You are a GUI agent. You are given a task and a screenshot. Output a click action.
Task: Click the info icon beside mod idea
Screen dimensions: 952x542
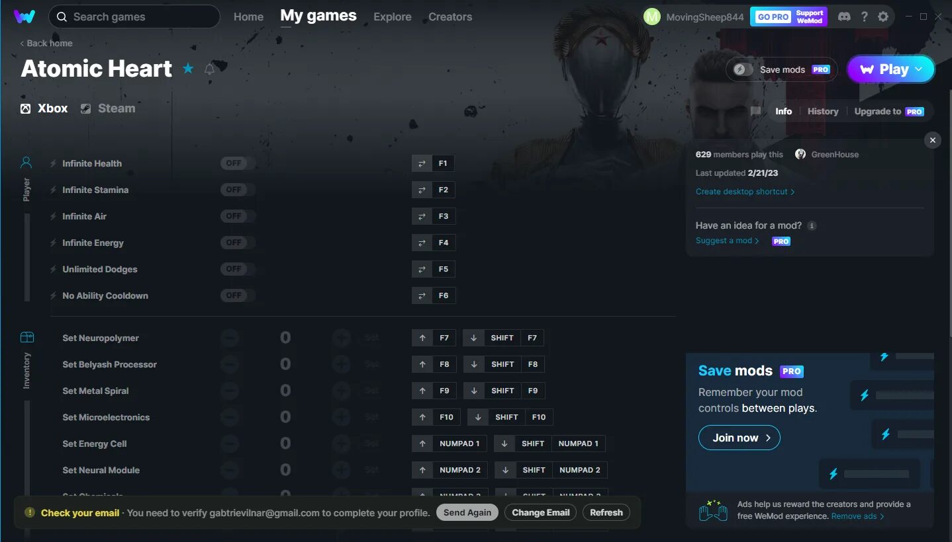[812, 225]
